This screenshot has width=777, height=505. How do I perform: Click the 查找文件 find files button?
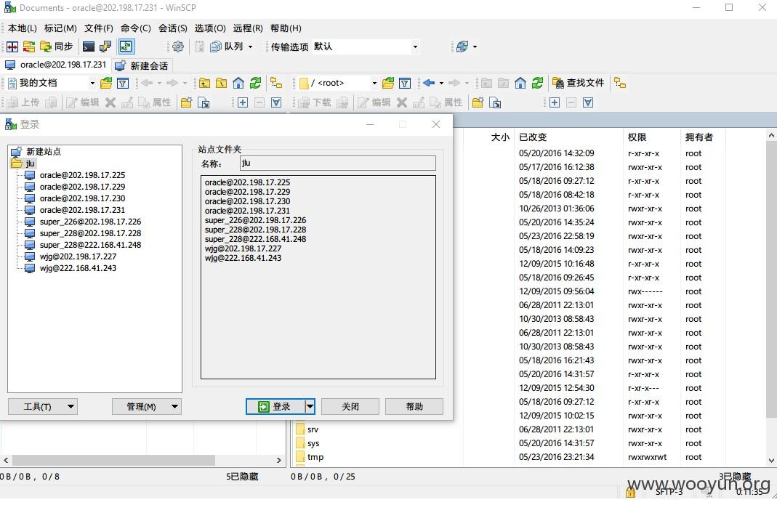point(579,83)
